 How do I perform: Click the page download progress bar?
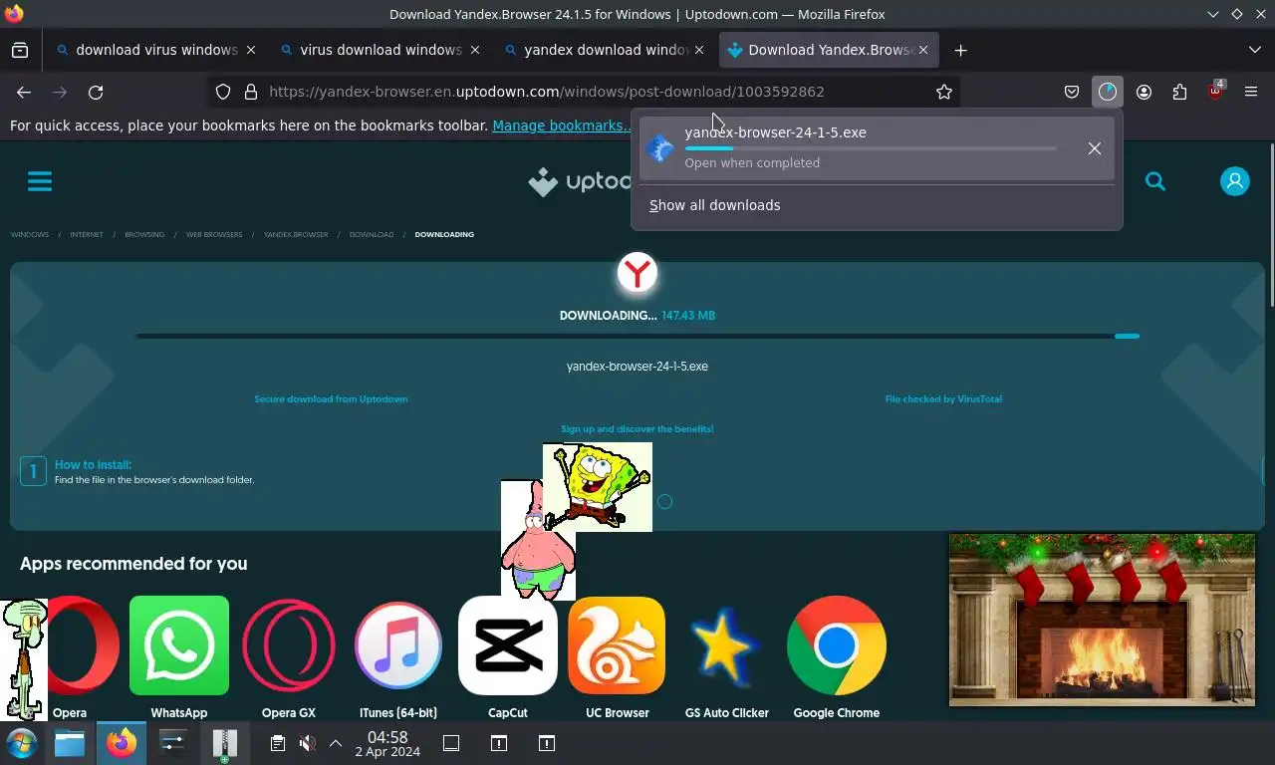(x=637, y=336)
